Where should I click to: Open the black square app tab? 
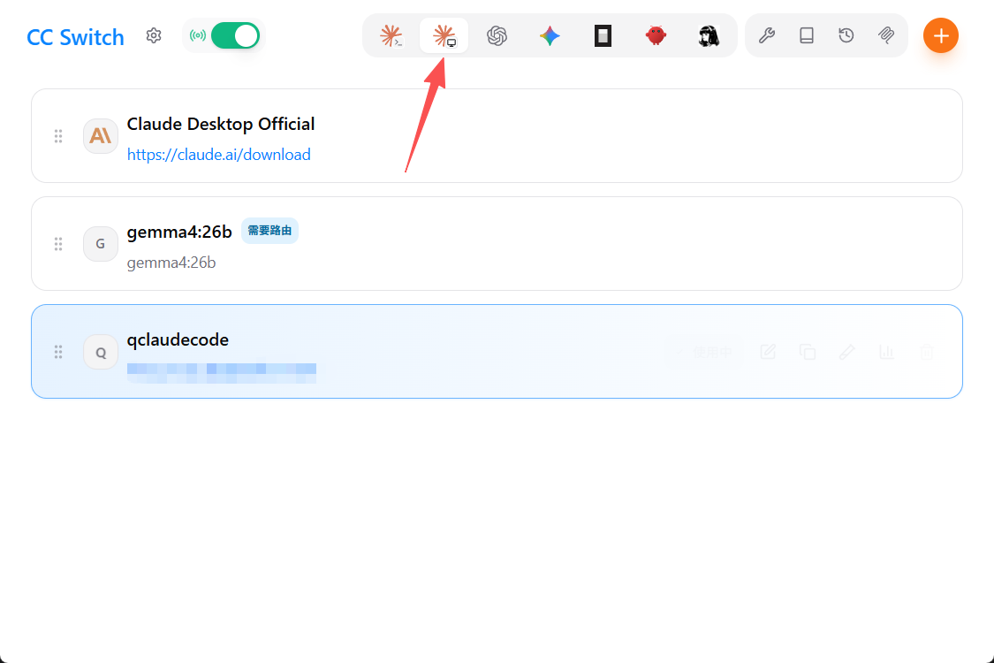[603, 35]
